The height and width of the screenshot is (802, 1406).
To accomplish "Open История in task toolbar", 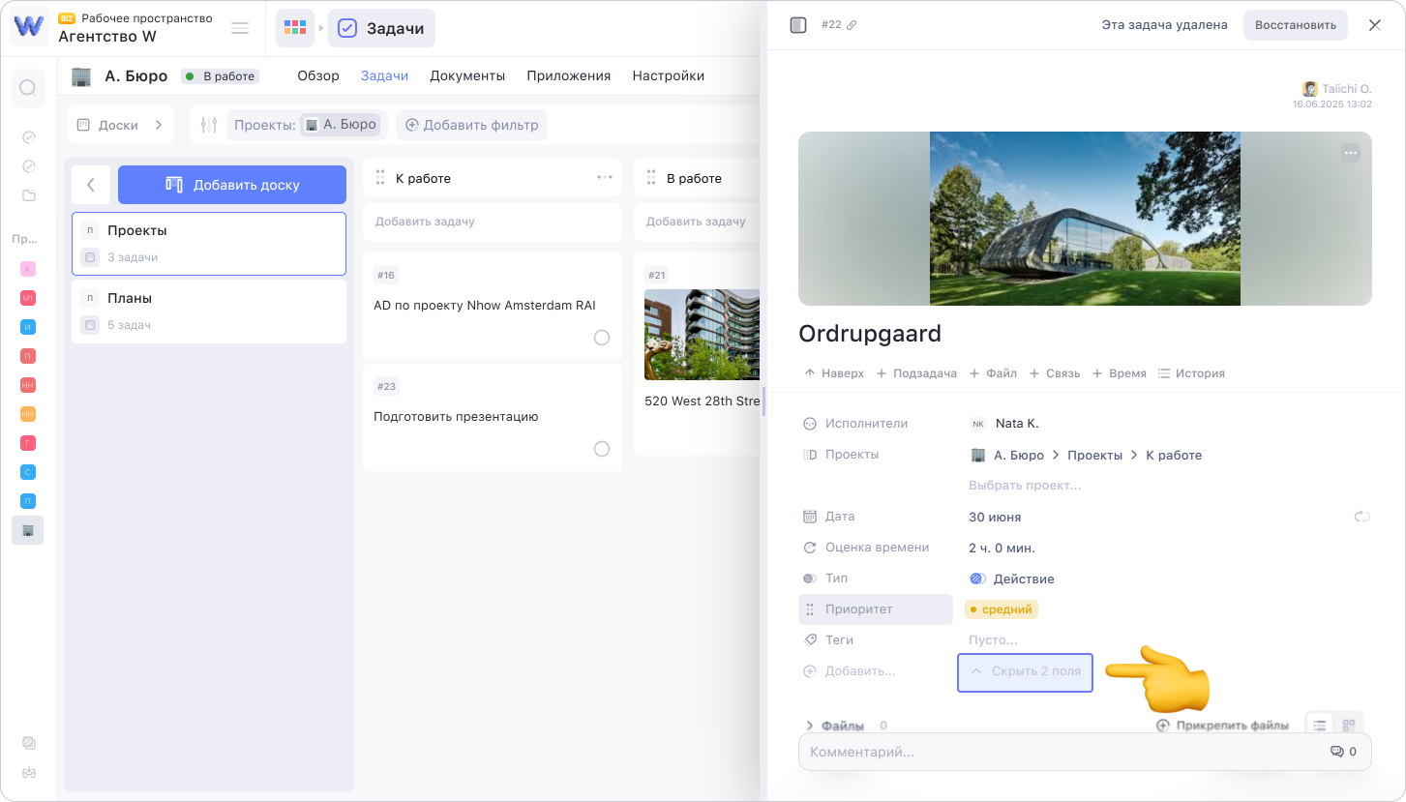I will tap(1191, 373).
